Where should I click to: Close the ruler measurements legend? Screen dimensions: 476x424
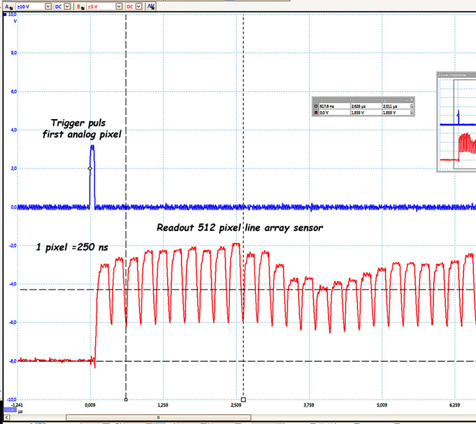click(412, 99)
